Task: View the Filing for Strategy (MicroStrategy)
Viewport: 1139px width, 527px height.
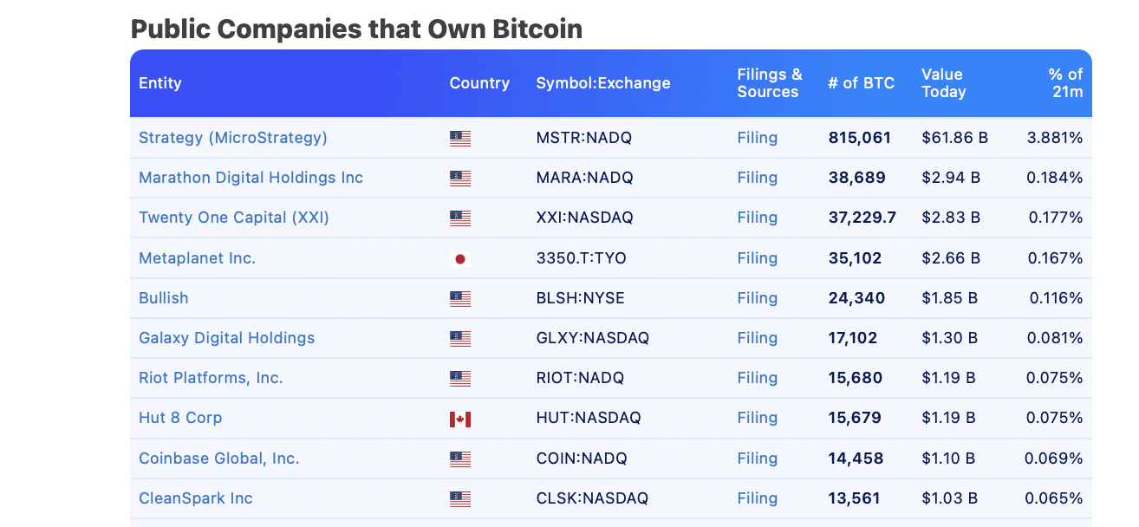Action: tap(757, 138)
